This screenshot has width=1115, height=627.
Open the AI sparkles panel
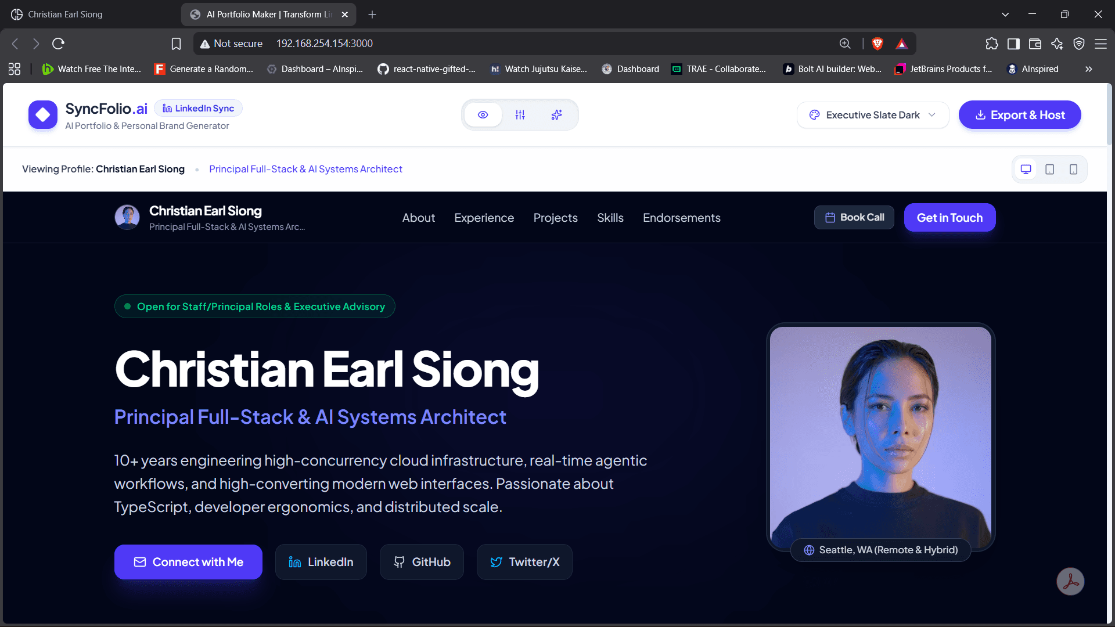(557, 115)
